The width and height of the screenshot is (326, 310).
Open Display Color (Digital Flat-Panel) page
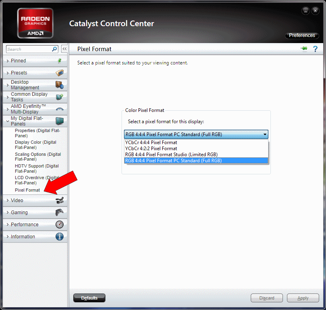pyautogui.click(x=35, y=145)
